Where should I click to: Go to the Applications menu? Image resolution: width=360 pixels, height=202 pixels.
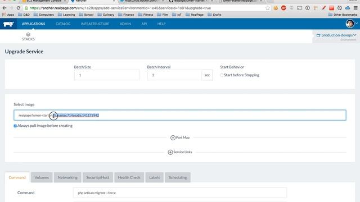[34, 24]
